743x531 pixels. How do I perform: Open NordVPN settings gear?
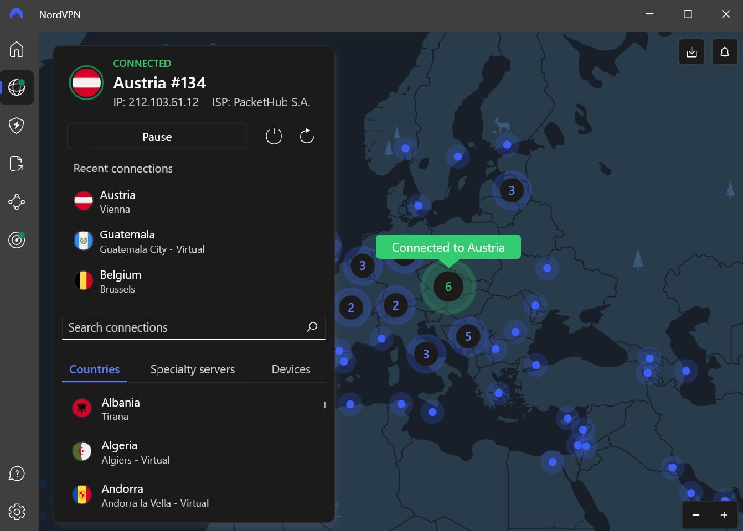coord(17,512)
